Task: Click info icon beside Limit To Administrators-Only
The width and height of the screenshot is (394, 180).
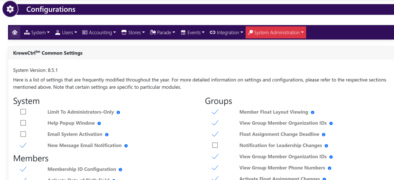Action: click(118, 112)
